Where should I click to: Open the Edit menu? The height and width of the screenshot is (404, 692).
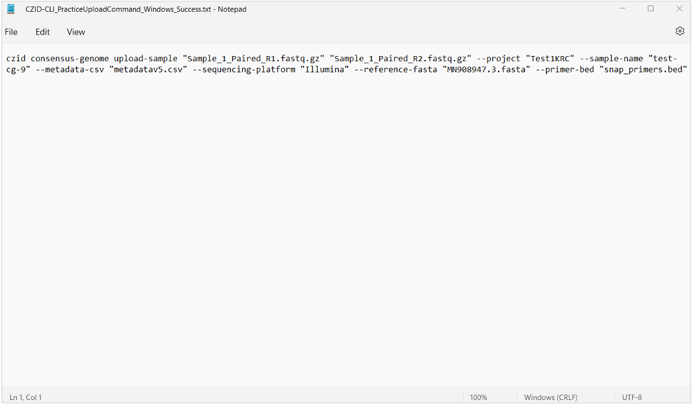(x=43, y=32)
